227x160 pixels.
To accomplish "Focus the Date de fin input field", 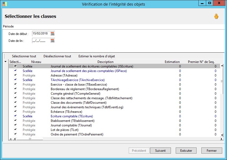I will click(x=40, y=41).
